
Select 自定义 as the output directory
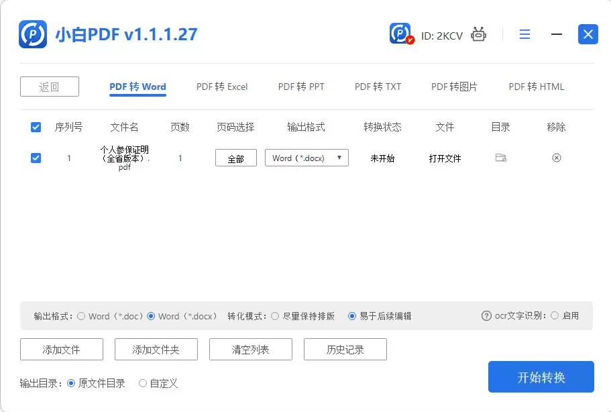point(142,383)
